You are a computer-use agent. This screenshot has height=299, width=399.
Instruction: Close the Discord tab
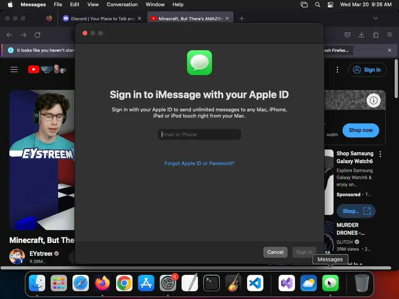(x=139, y=18)
